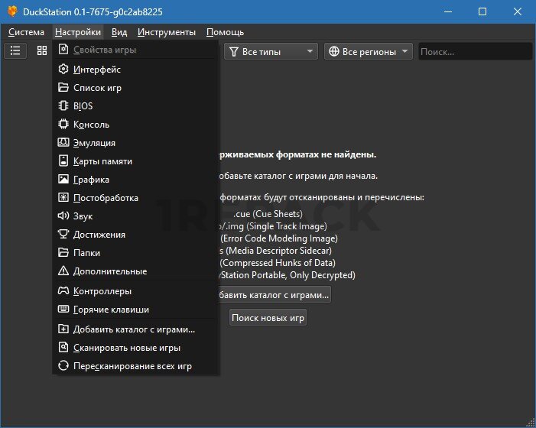This screenshot has width=536, height=428.
Task: Click the speaker icon beside Звук
Action: pyautogui.click(x=63, y=216)
